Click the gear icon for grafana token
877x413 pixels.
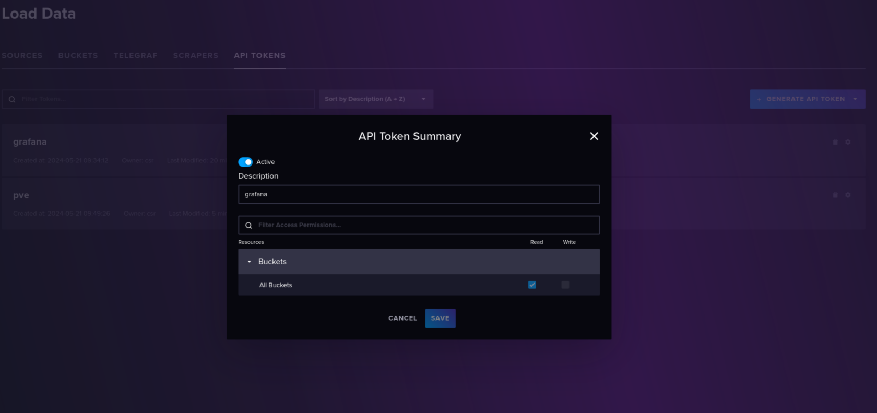tap(848, 142)
